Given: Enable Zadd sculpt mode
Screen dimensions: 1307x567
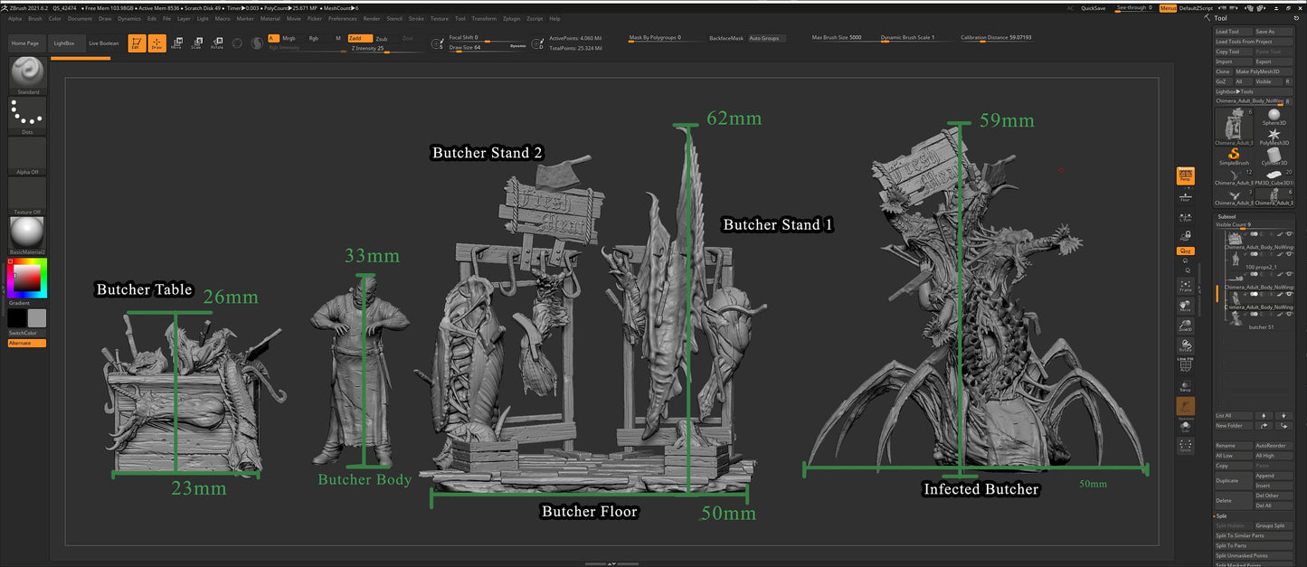Looking at the screenshot, I should click(360, 39).
